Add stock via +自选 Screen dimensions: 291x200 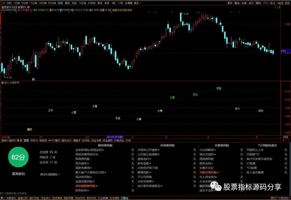point(280,3)
